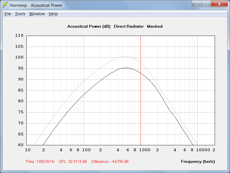Open the Help menu
Image resolution: width=230 pixels, height=173 pixels.
[x=53, y=14]
